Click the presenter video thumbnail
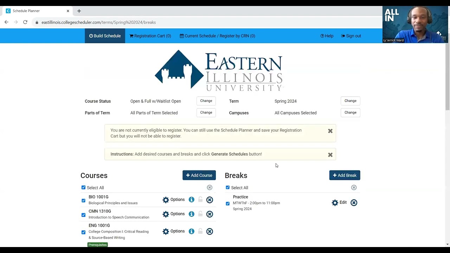This screenshot has height=253, width=450. [415, 24]
